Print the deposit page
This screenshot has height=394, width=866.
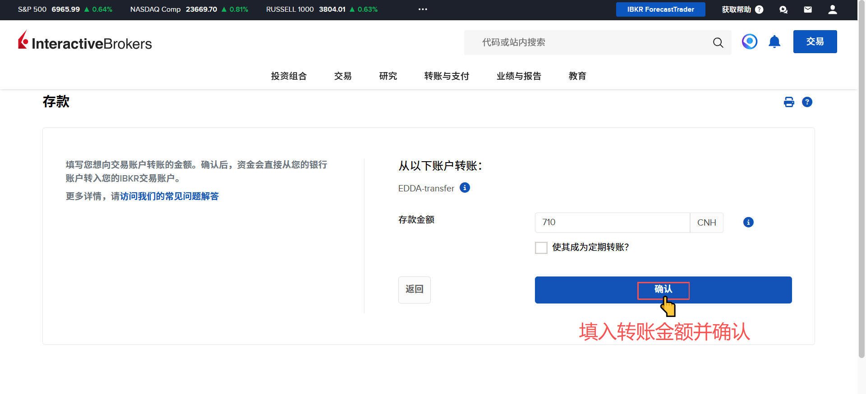pos(788,102)
